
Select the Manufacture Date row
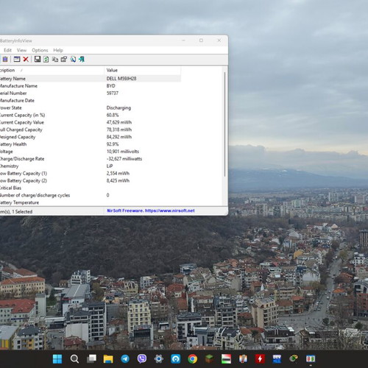tap(91, 100)
